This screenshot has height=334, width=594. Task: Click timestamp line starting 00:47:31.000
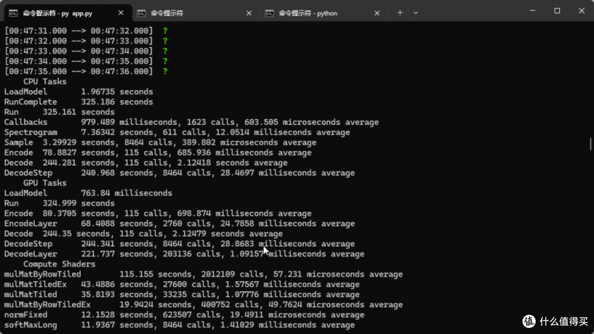pyautogui.click(x=86, y=31)
